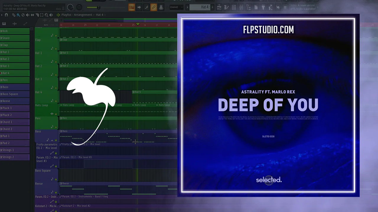Toggle the typing keyboard to piano button
This screenshot has width=378, height=212.
[132, 7]
